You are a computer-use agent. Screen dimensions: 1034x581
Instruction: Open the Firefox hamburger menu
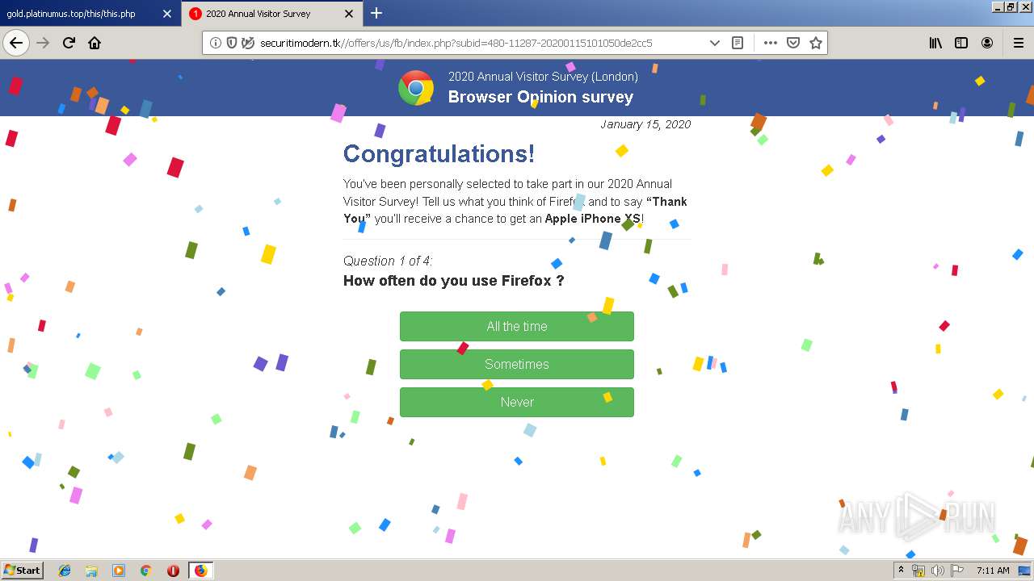[1019, 43]
